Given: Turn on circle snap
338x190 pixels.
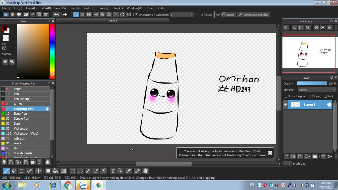Looking at the screenshot, I should [x=109, y=15].
